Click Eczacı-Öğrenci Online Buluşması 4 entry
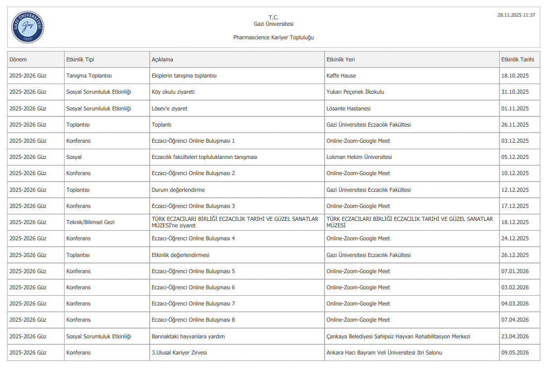 pyautogui.click(x=193, y=238)
